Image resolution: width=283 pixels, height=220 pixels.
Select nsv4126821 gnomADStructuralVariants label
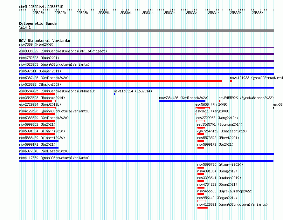tap(232, 204)
